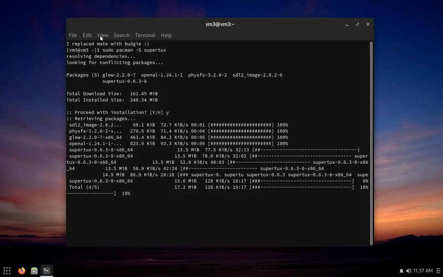443x277 pixels.
Task: Click 'looking for conflicting packages...' line
Action: click(x=115, y=63)
